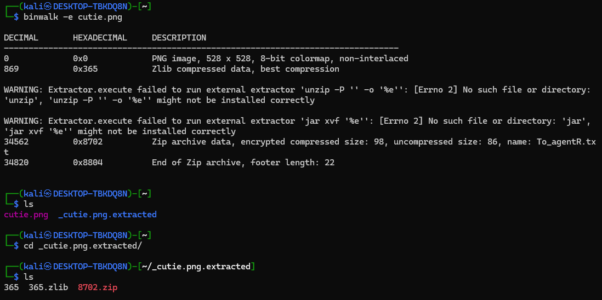This screenshot has width=602, height=300.
Task: Click the Zlib compressed data description
Action: 245,69
